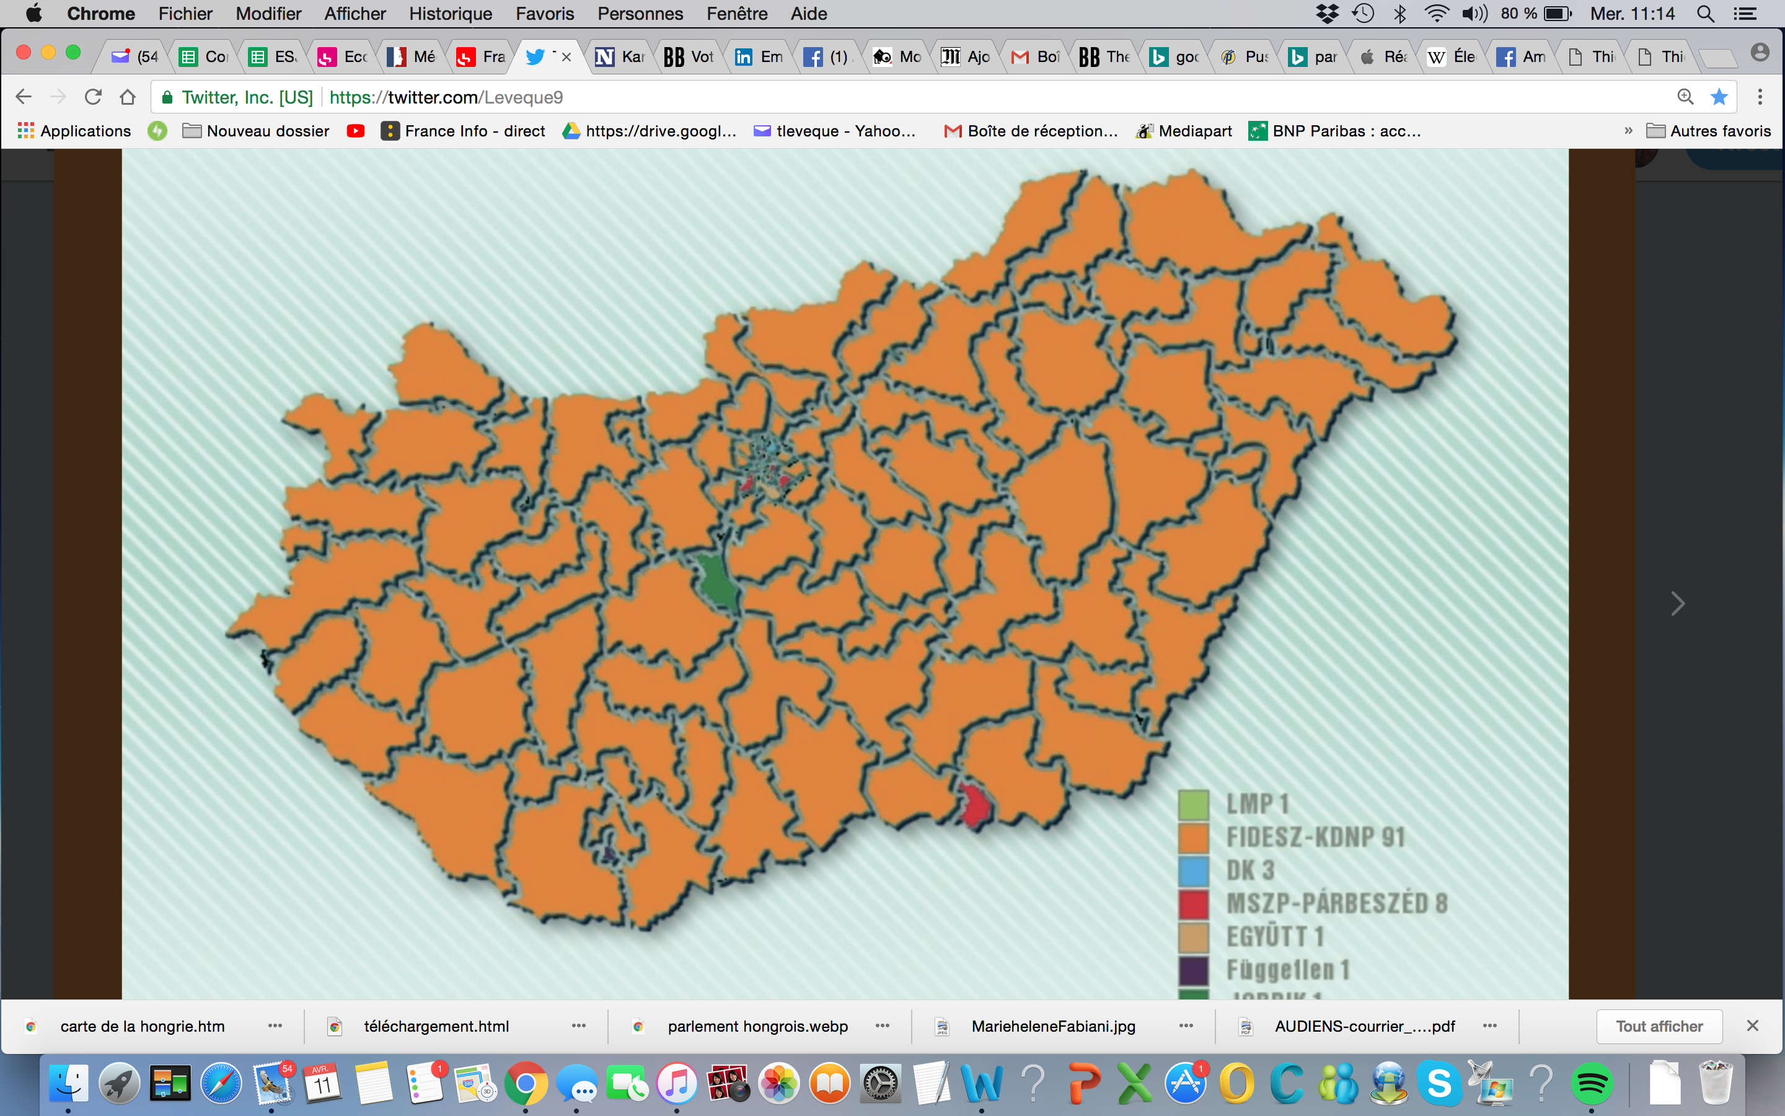
Task: Open options for MarieheleneFabiani.jpg download
Action: pos(1186,1026)
